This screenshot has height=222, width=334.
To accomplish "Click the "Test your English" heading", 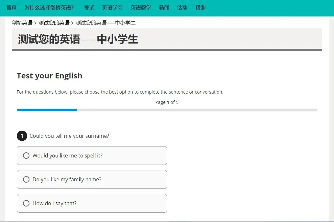I will coord(50,76).
